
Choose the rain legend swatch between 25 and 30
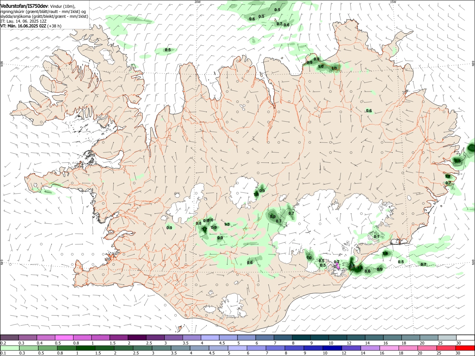[x=446, y=348]
